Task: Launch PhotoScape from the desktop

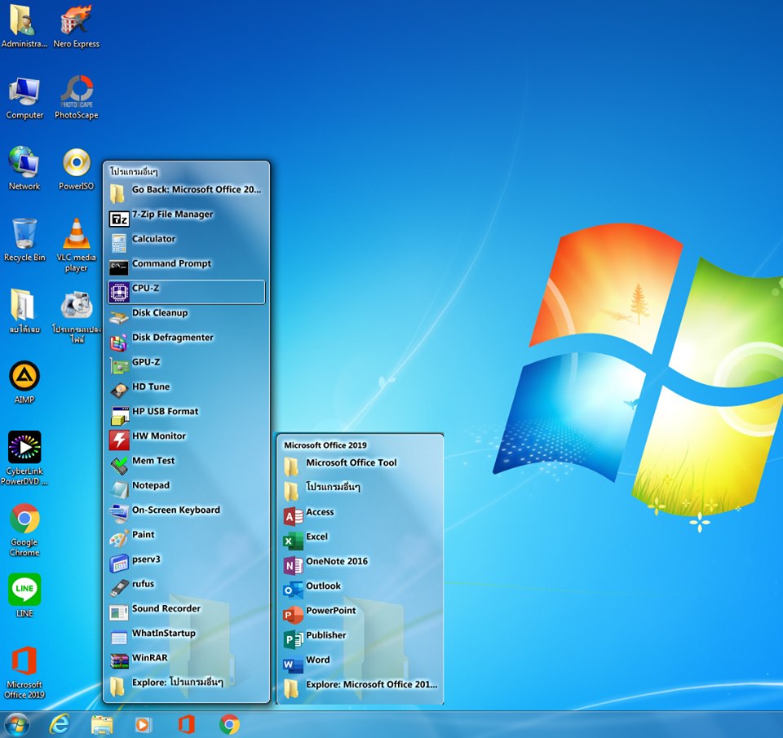Action: coord(77,98)
